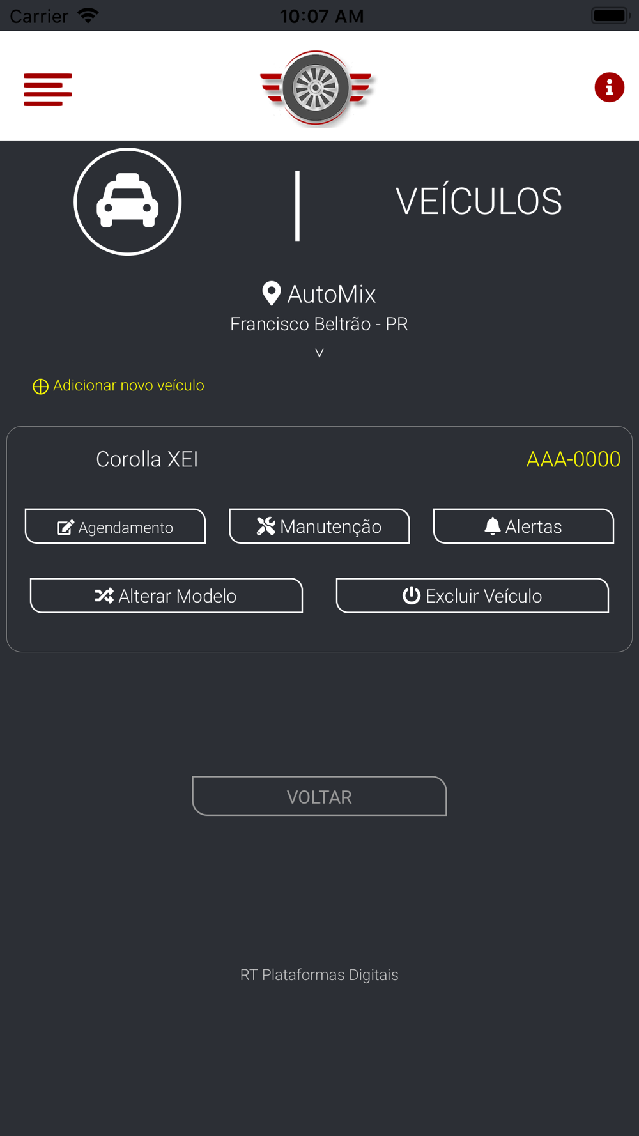Tap the location pin beside AutoMix

pyautogui.click(x=272, y=294)
